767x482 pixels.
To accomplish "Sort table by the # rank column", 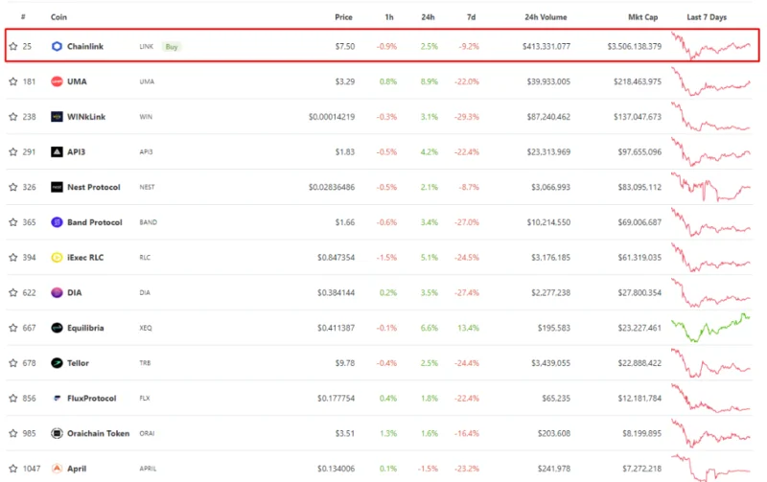I will [x=23, y=17].
